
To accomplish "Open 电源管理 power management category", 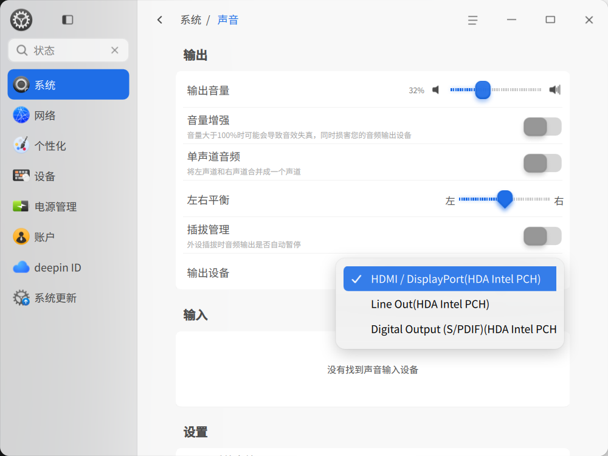I will click(x=68, y=206).
